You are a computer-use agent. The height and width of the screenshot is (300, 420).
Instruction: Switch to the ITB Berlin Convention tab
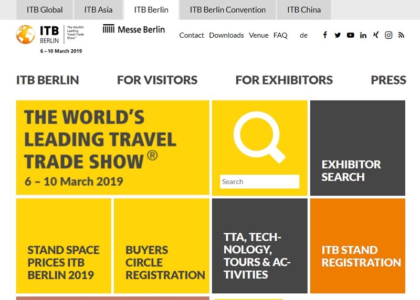[228, 10]
